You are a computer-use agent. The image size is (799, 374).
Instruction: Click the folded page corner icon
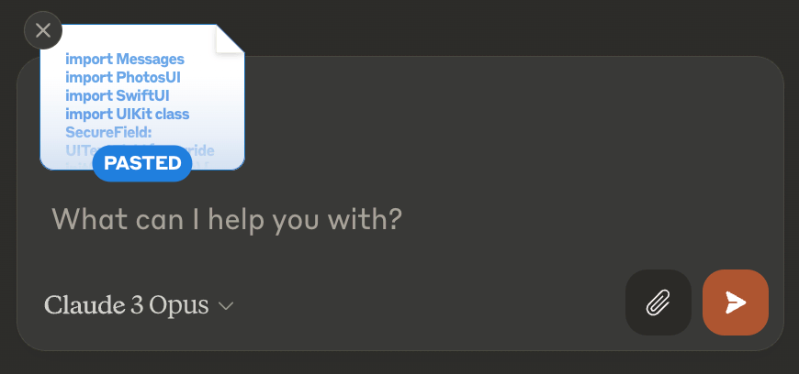[229, 39]
